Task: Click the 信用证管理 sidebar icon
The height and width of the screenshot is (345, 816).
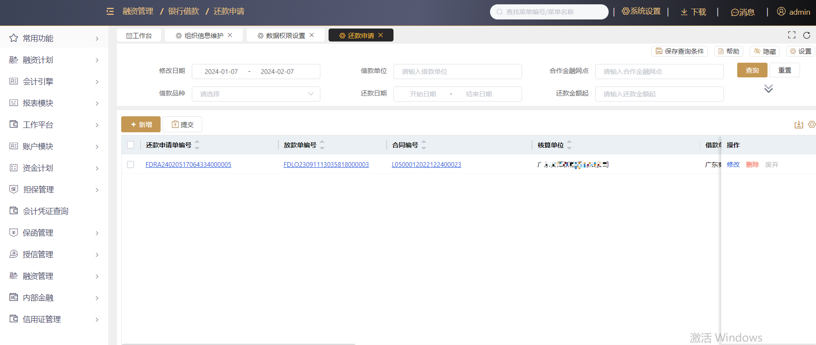Action: tap(13, 319)
